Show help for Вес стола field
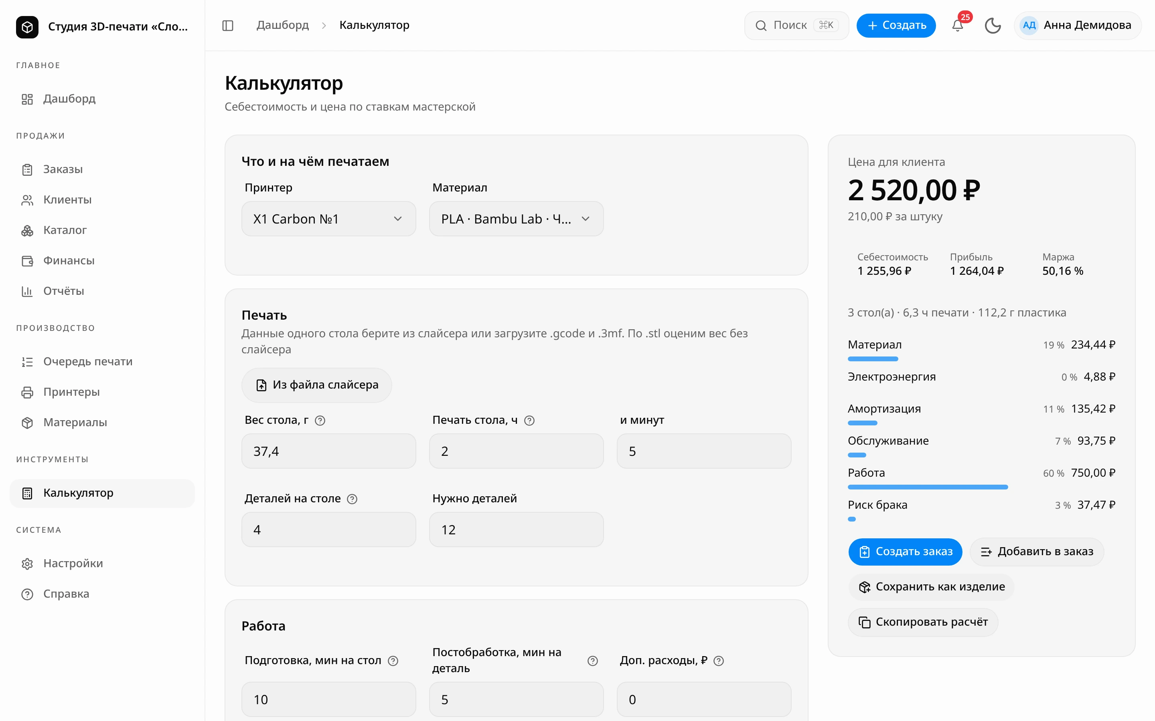Screen dimensions: 1155x721 (320, 421)
